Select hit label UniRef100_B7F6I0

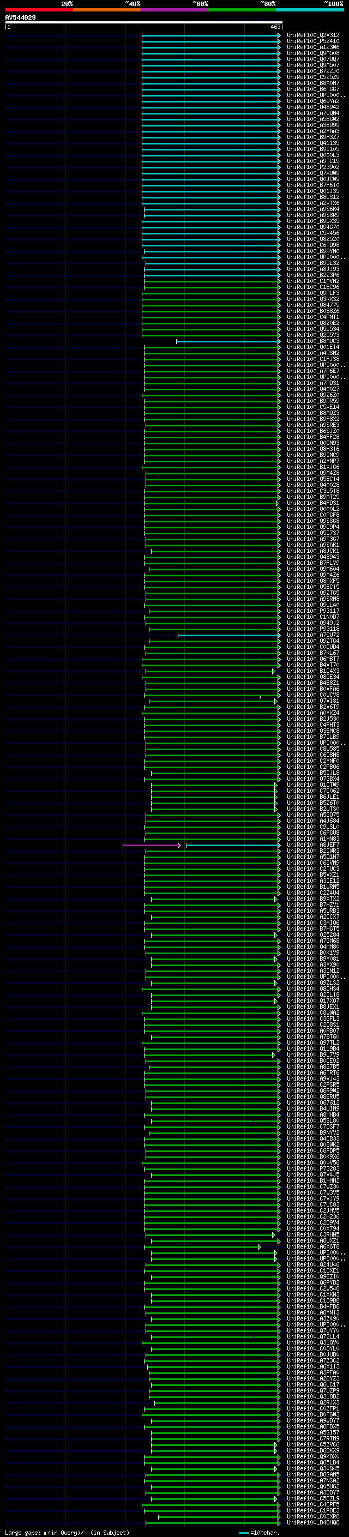(x=313, y=185)
